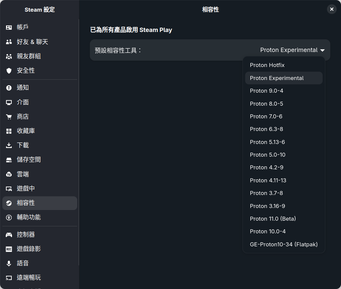
Task: Open the 儲存空間 settings section
Action: pos(29,160)
